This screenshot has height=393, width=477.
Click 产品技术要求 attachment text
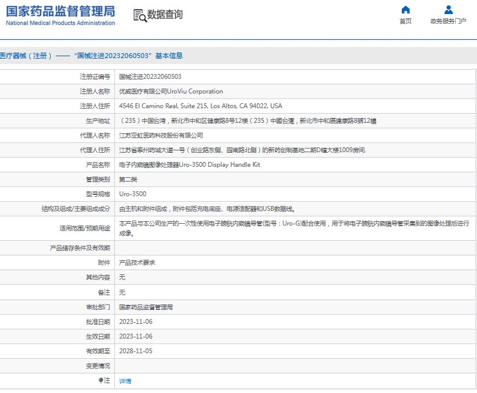(x=137, y=263)
